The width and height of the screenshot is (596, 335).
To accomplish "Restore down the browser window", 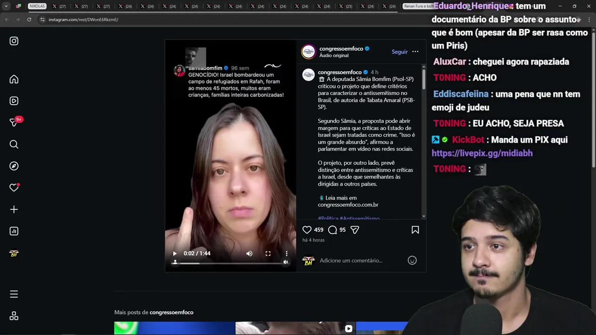I will [x=574, y=6].
